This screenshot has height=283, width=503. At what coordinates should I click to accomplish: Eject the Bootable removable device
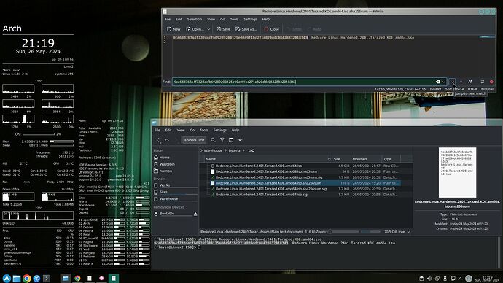click(x=195, y=214)
